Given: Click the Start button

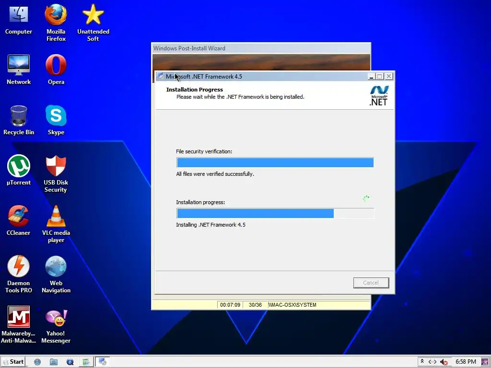Looking at the screenshot, I should click(x=13, y=362).
